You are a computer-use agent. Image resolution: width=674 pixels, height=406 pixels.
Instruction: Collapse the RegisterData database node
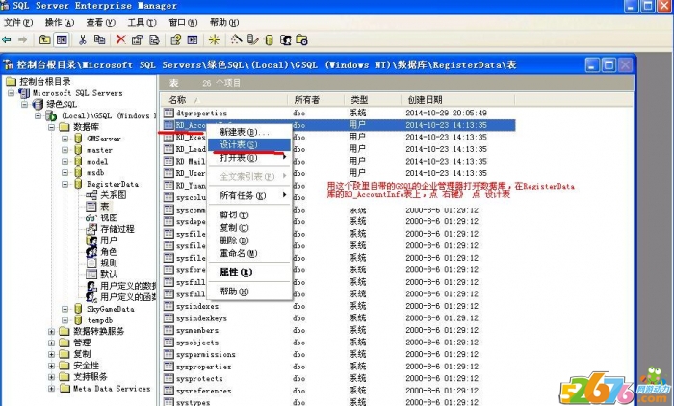[65, 184]
